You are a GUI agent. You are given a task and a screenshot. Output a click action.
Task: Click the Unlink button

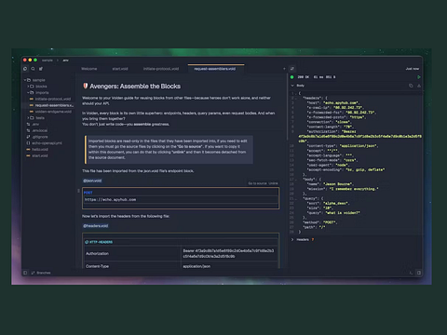click(x=273, y=183)
